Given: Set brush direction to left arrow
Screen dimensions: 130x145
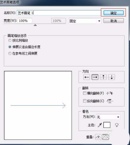Looking at the screenshot, I should 87,77.
